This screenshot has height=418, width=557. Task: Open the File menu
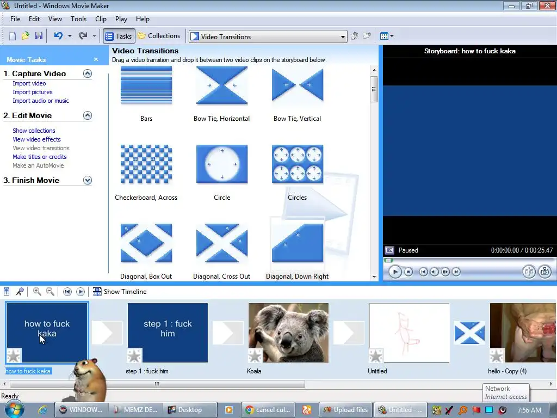(15, 19)
